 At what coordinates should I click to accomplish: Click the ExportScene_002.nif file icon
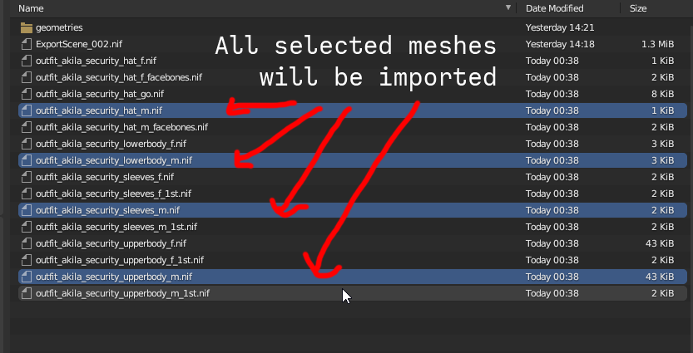[x=27, y=44]
